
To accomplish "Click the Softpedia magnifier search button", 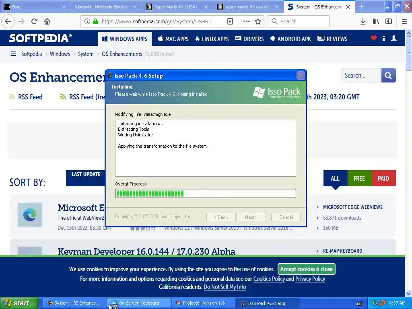I will [x=388, y=75].
